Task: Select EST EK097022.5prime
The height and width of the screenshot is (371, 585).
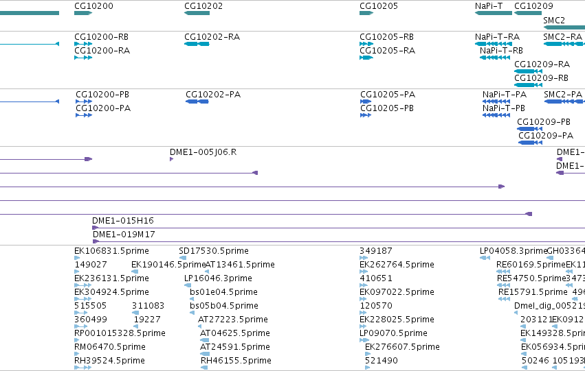Action: click(364, 299)
